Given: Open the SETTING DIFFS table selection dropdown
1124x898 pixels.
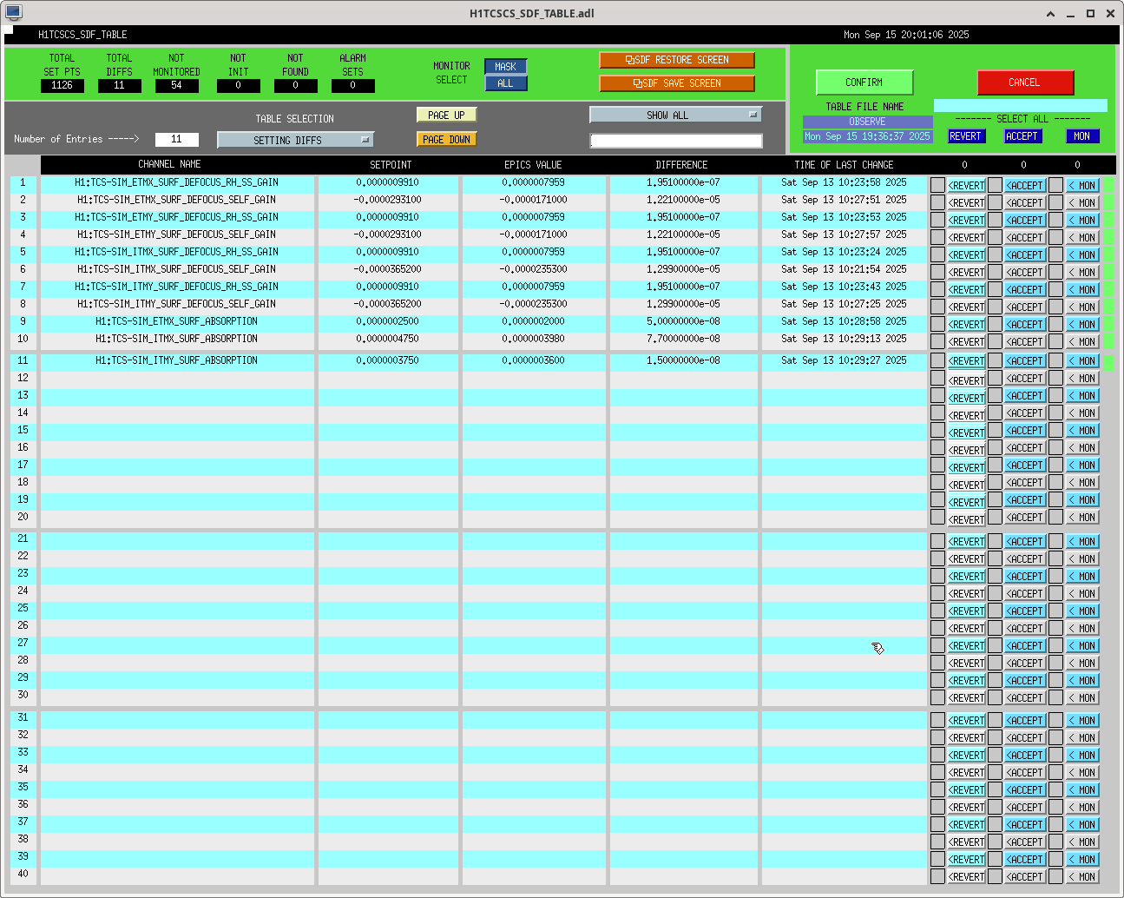Looking at the screenshot, I should [295, 140].
